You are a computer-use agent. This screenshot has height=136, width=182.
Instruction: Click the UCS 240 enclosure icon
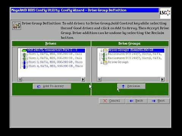pyautogui.click(x=24, y=50)
